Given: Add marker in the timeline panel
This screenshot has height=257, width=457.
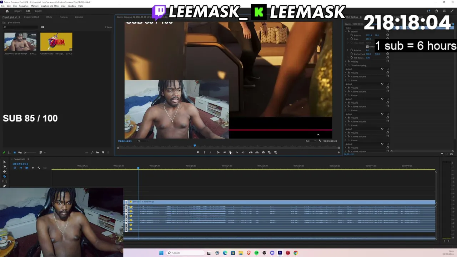Looking at the screenshot, I should click(x=33, y=168).
